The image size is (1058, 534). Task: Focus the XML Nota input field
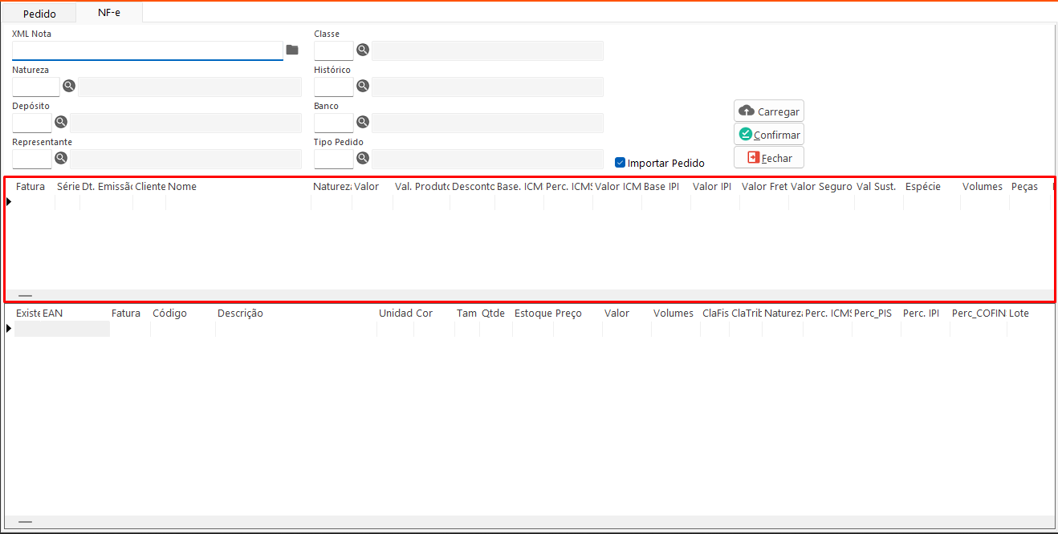click(147, 51)
